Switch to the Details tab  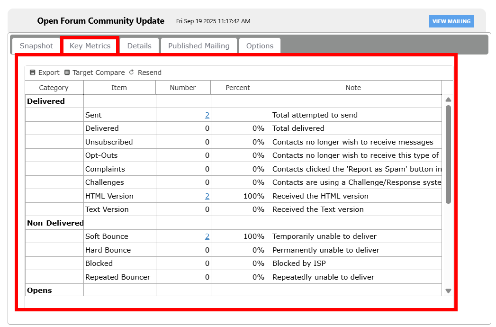(x=139, y=46)
